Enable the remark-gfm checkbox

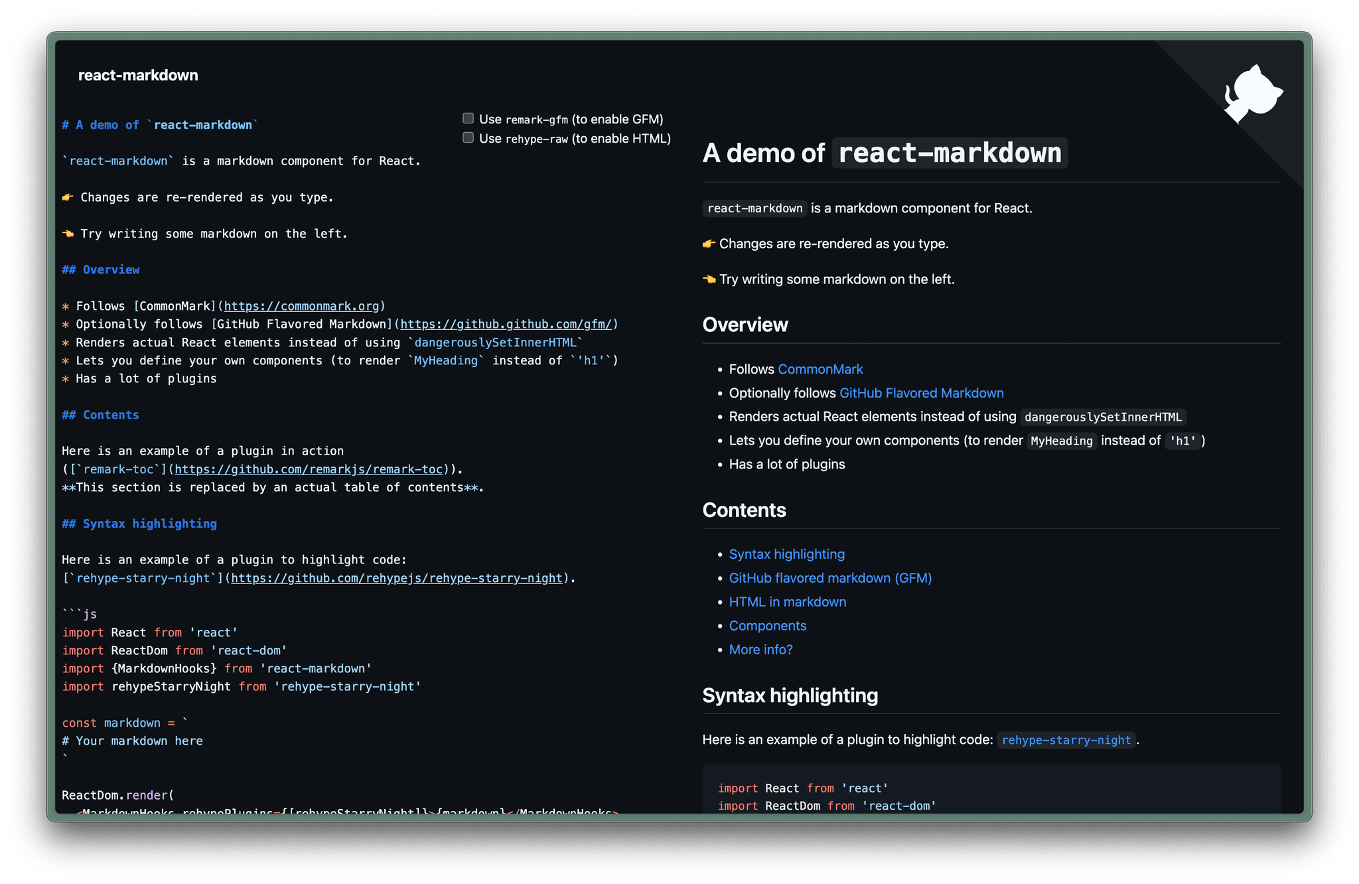coord(468,119)
